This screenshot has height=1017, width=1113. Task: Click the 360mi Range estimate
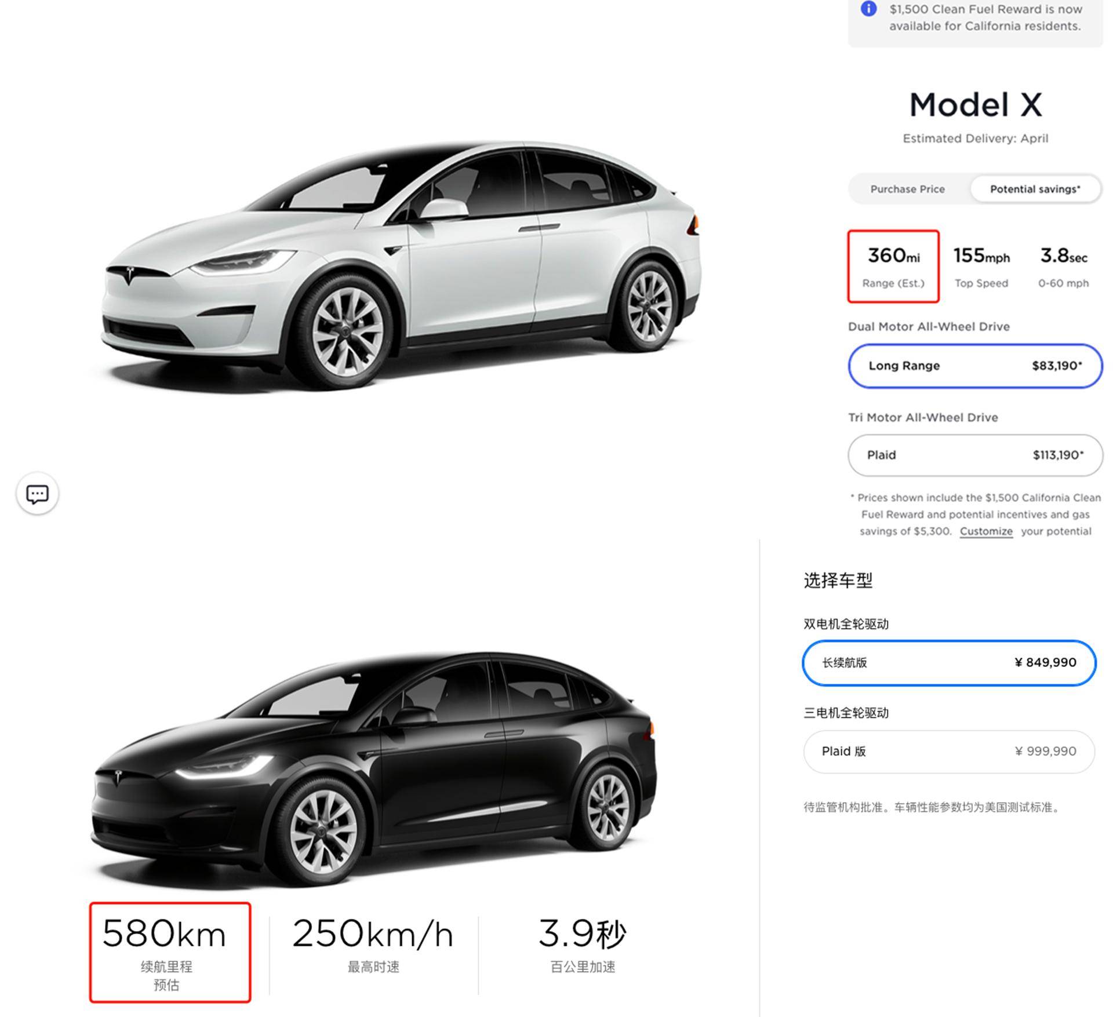893,267
